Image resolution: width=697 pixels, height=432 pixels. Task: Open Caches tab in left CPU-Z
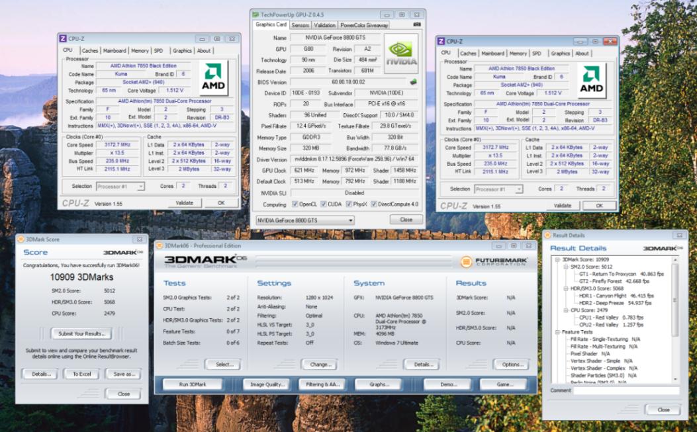(x=90, y=51)
